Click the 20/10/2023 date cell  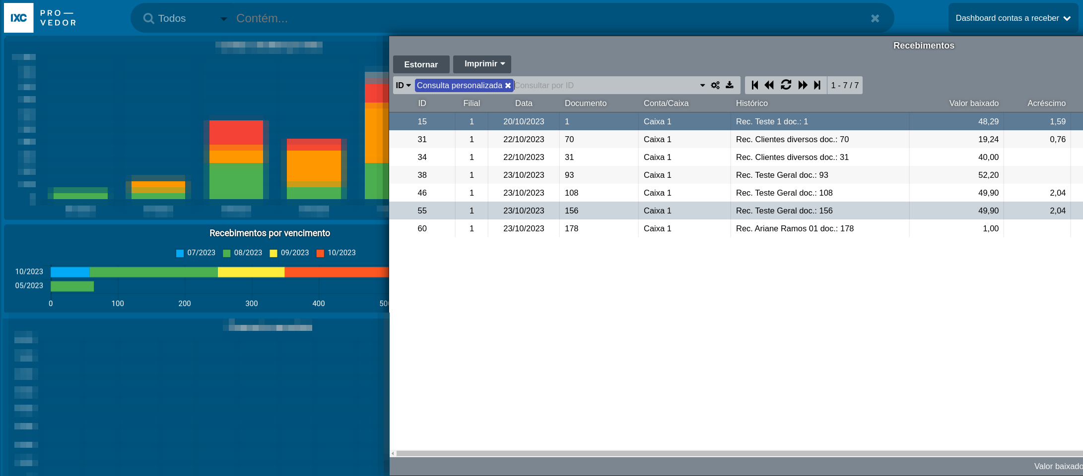point(524,121)
